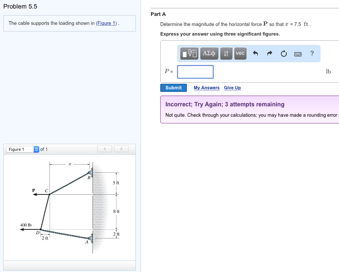The height and width of the screenshot is (272, 339).
Task: Go to the previous figure
Action: coord(105,149)
